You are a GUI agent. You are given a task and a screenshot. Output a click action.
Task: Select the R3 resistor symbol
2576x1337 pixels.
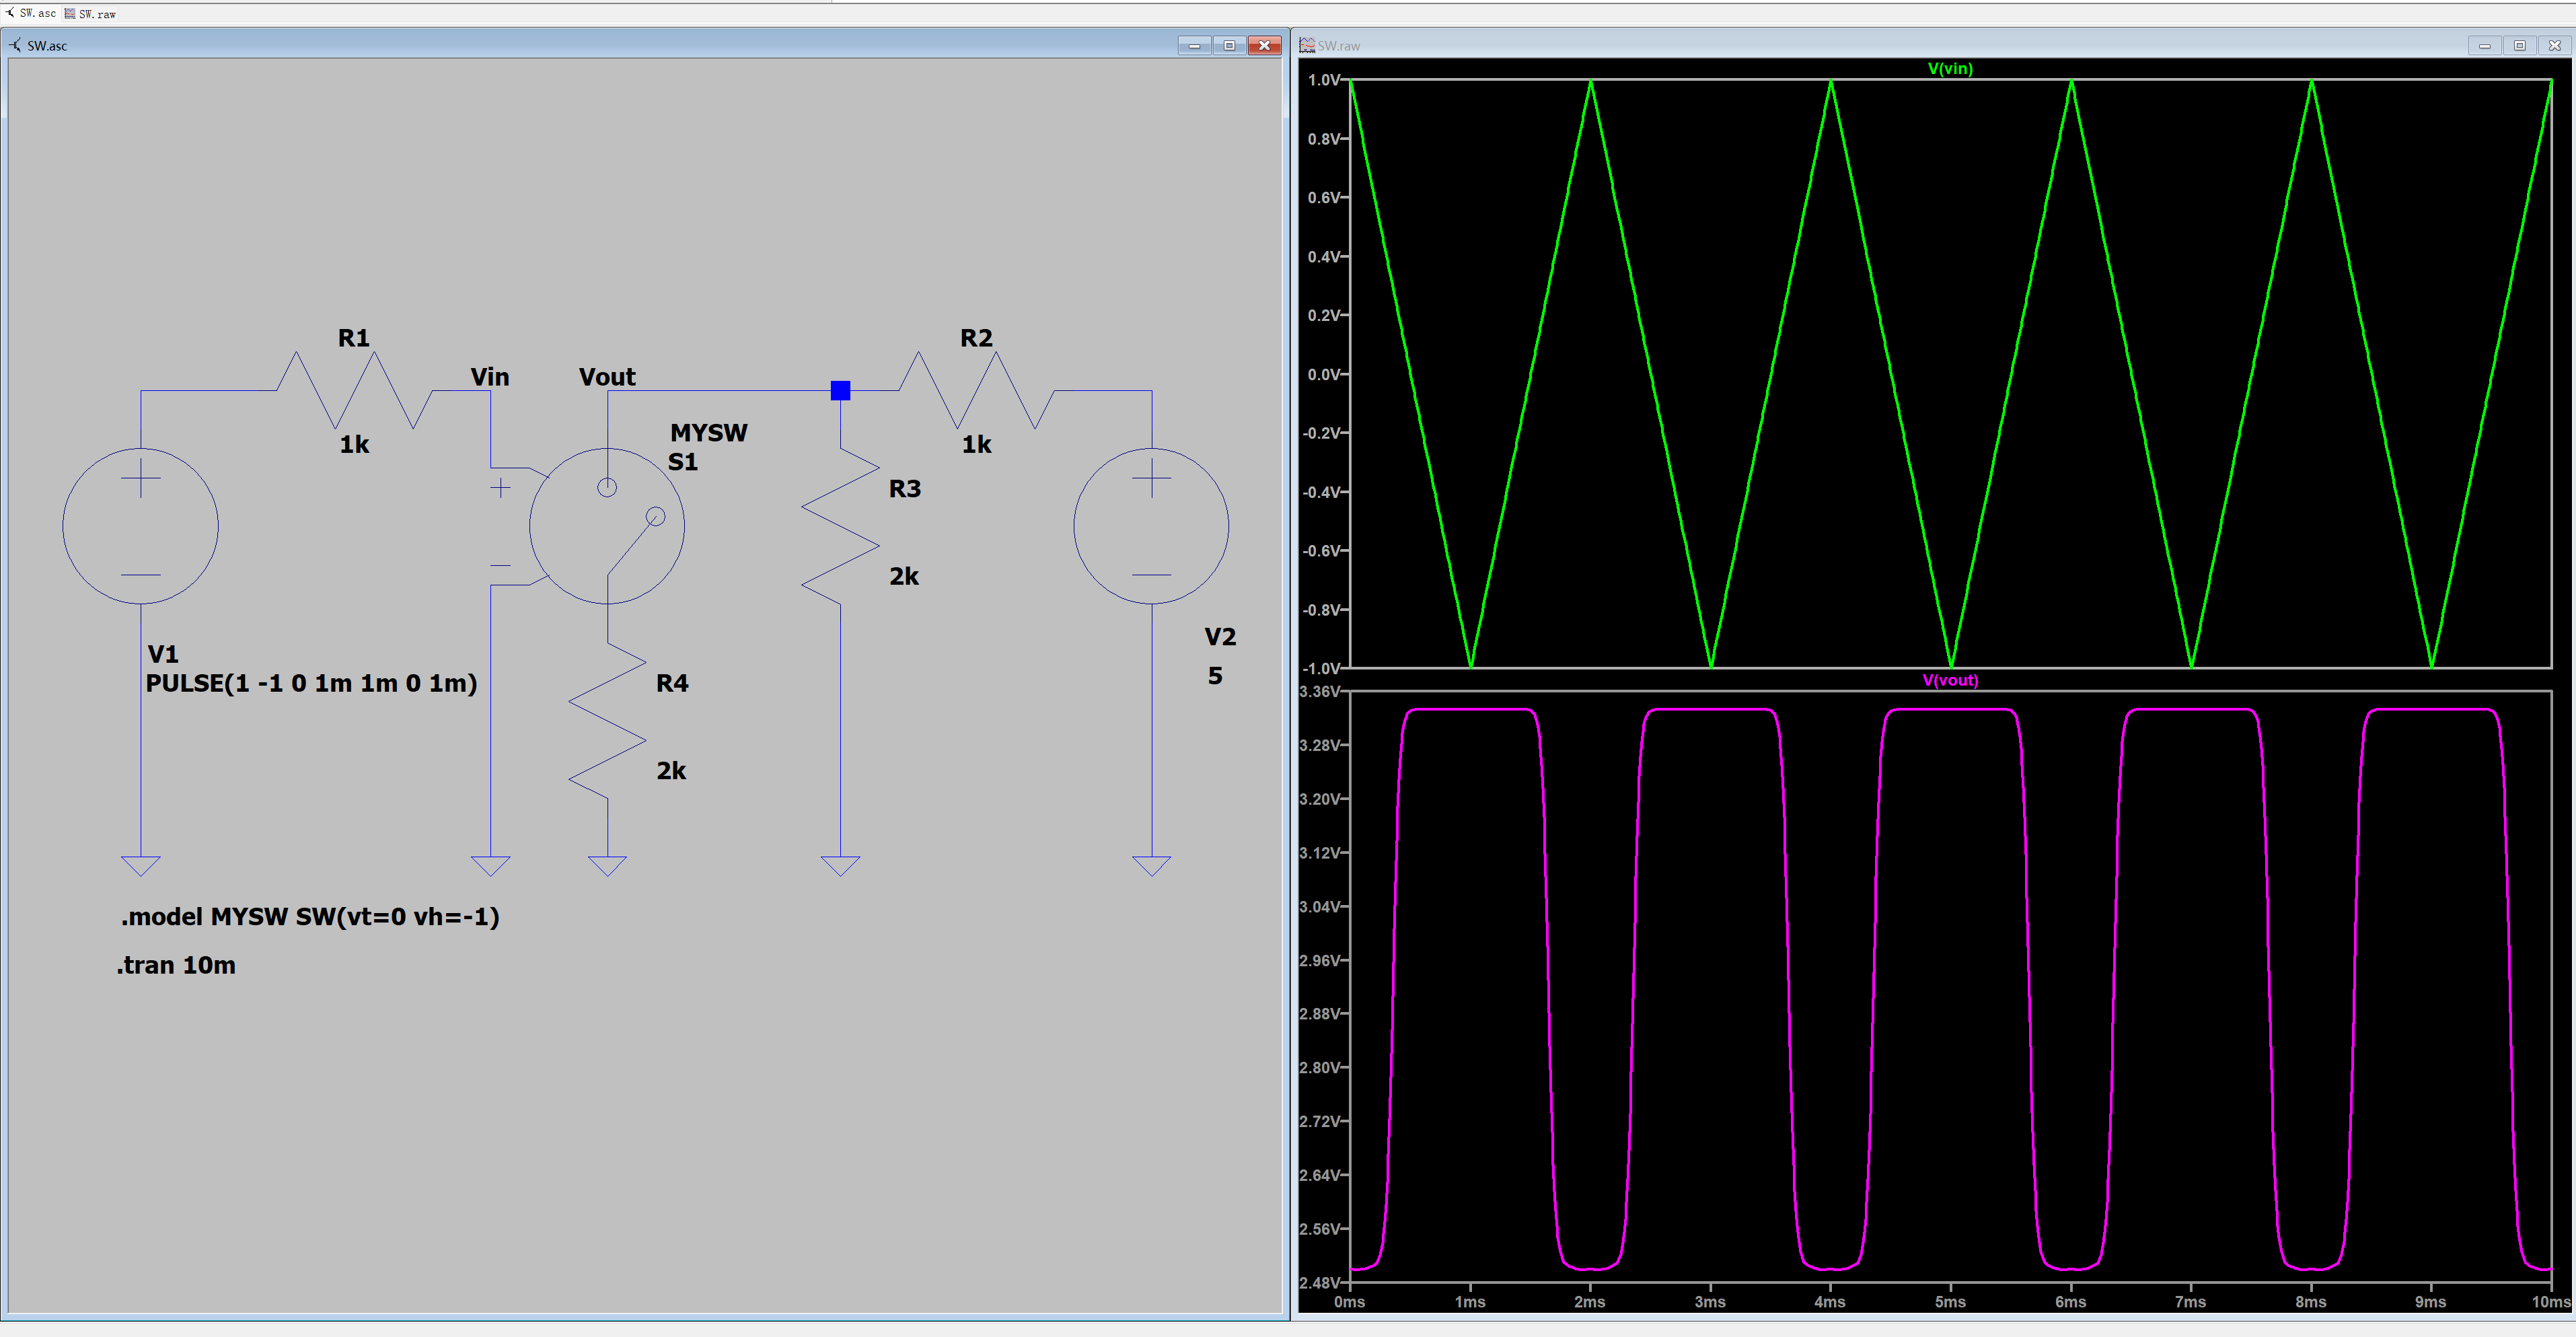840,527
